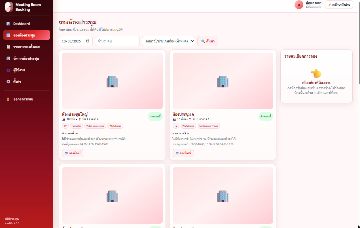Viewport: 360px width, 228px height.
Task: Click the Dashboard chart icon in sidebar
Action: click(8, 24)
